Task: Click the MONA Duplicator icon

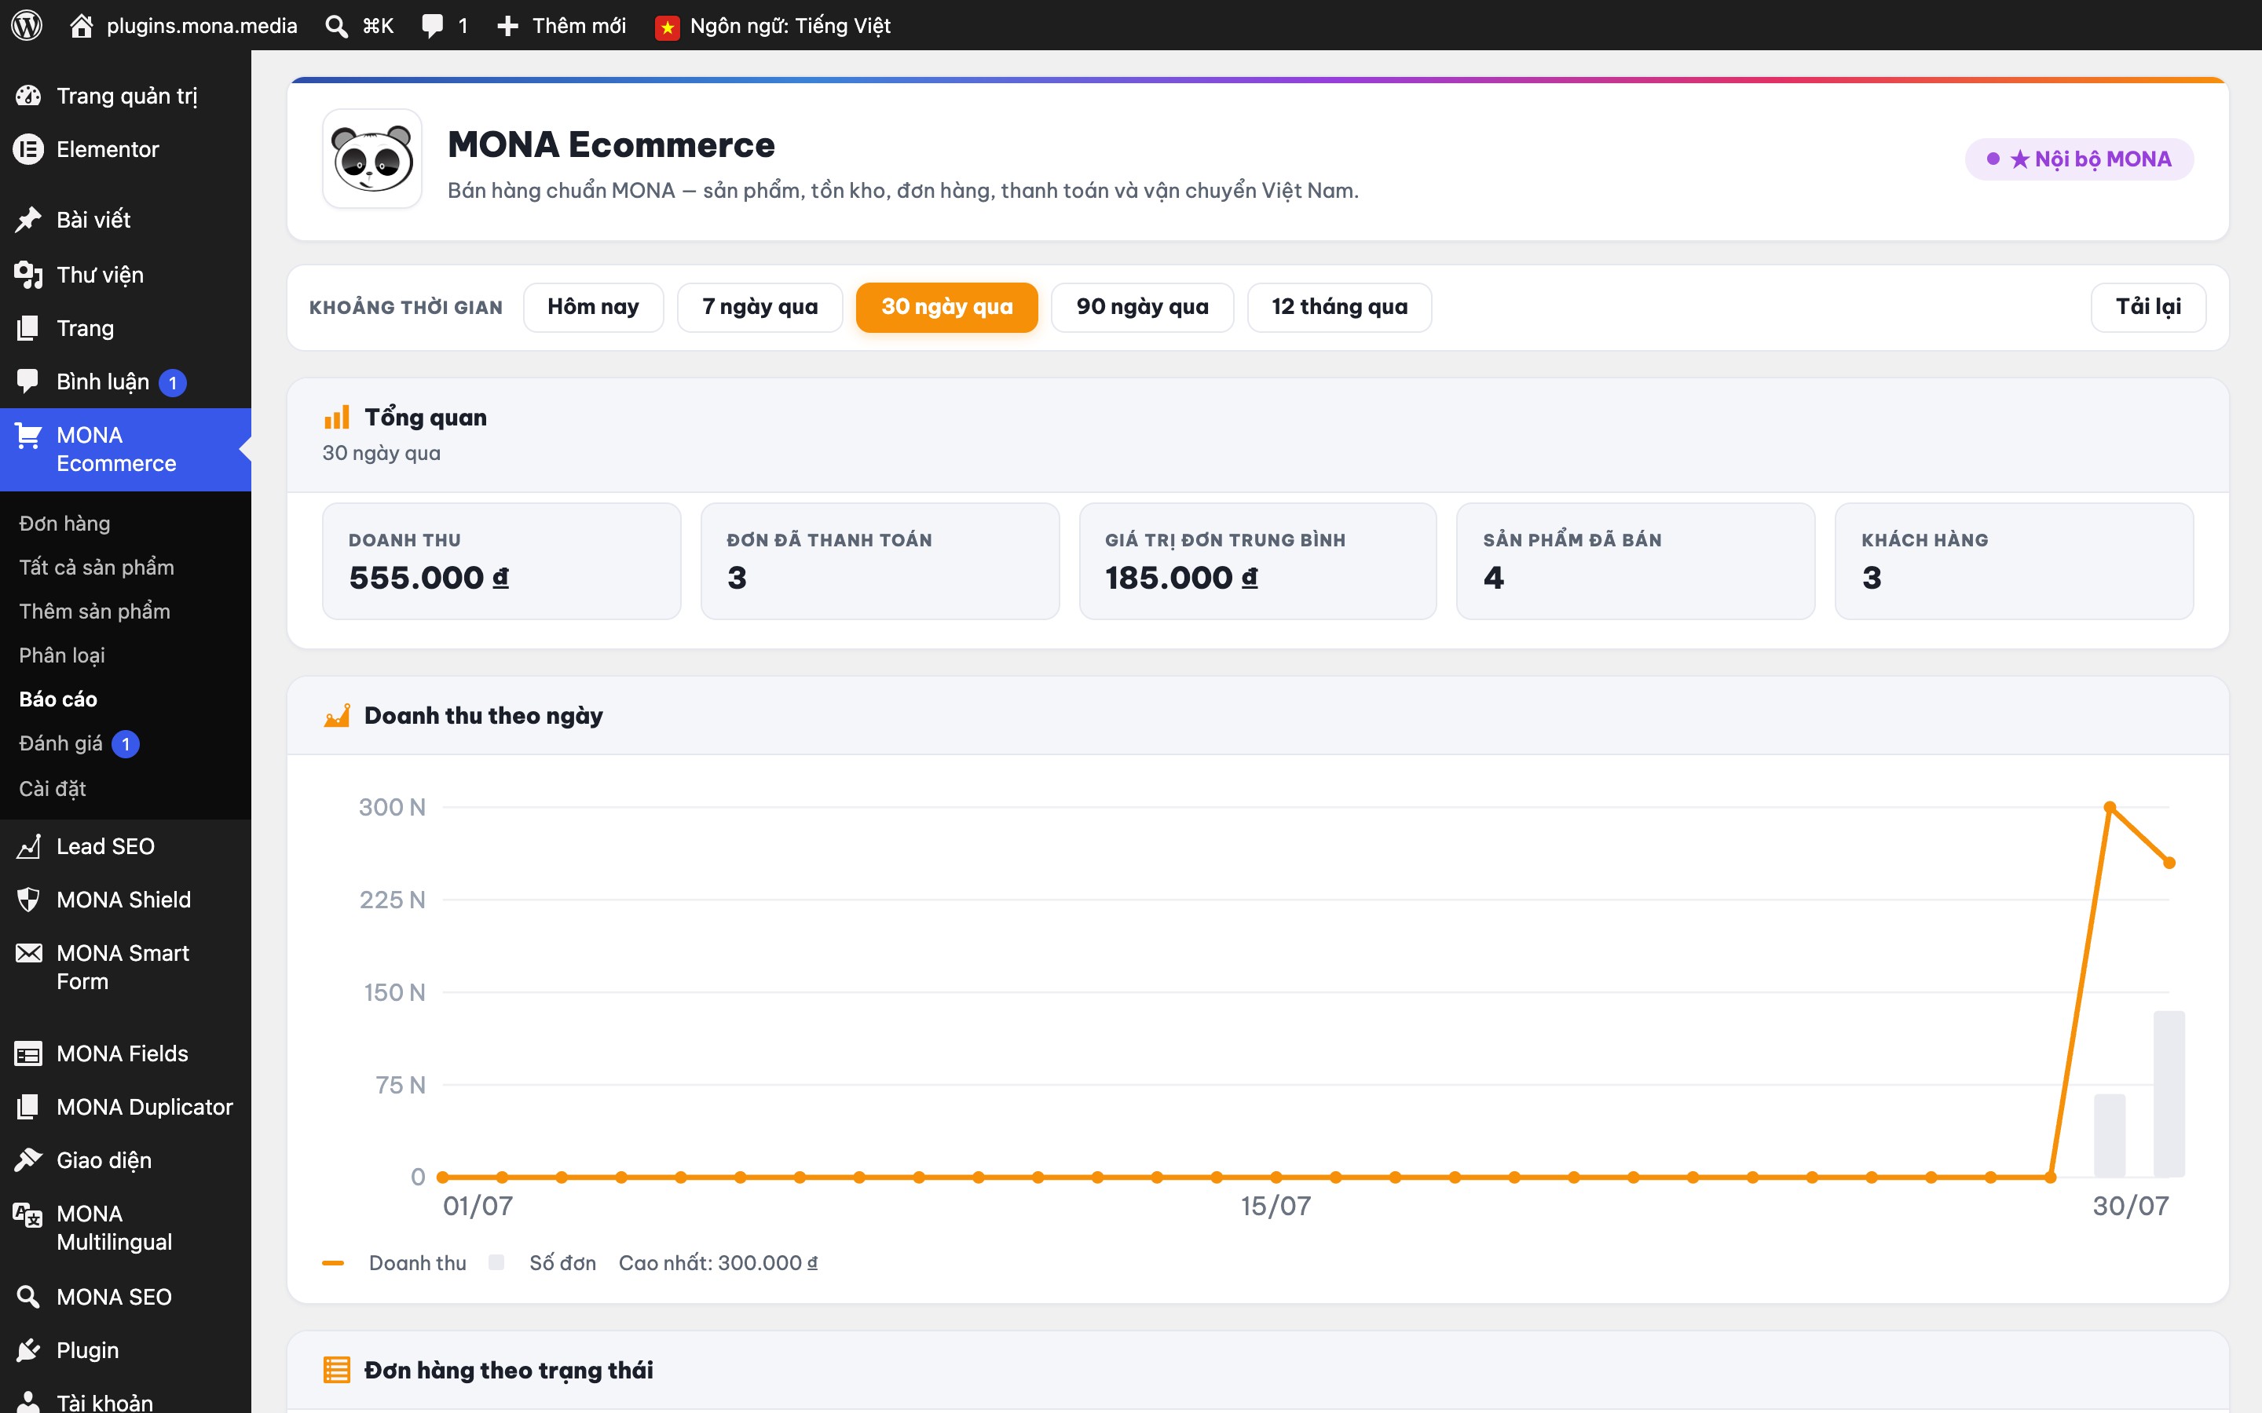Action: point(28,1108)
